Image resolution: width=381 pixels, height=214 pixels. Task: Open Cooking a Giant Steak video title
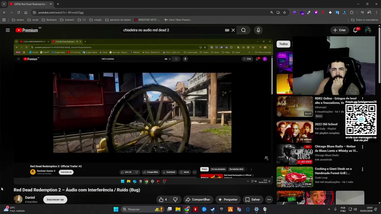333,171
